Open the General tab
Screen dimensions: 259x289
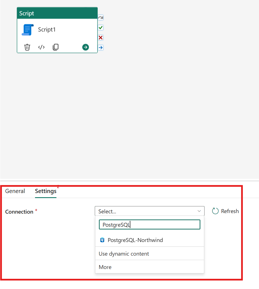(x=15, y=191)
